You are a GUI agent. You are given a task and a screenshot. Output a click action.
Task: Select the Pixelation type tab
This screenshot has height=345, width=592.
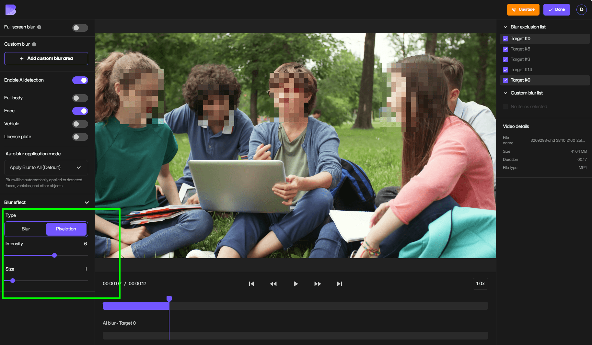pyautogui.click(x=66, y=229)
